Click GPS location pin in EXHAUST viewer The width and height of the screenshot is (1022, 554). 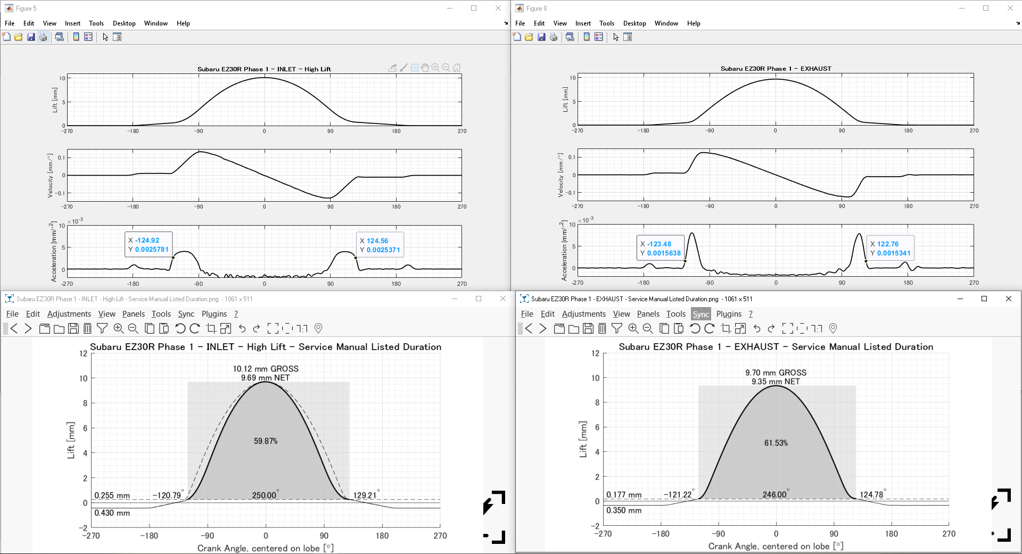click(x=834, y=328)
